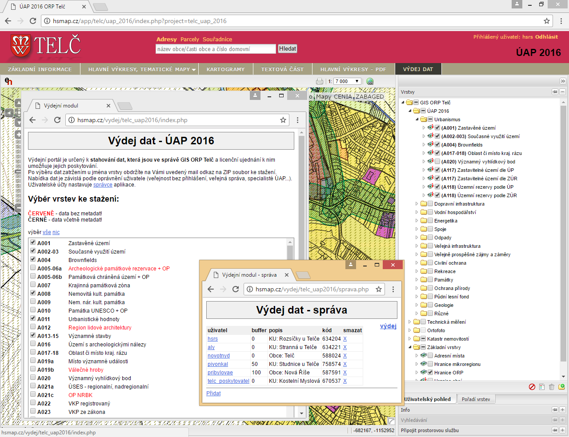This screenshot has width=569, height=437.
Task: Pin the Připojit prostorovou službu panel
Action: point(555,430)
